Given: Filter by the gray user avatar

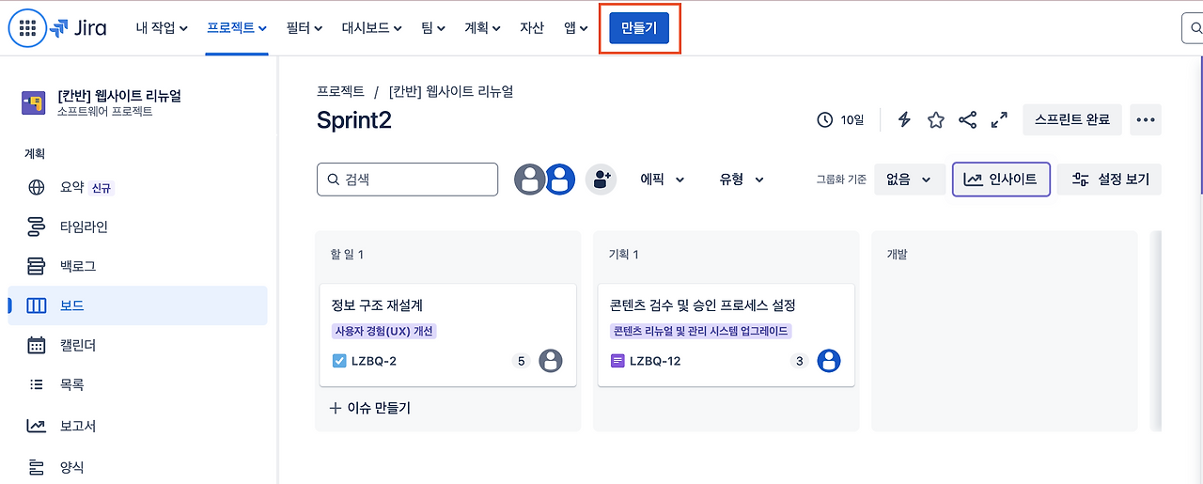Looking at the screenshot, I should pyautogui.click(x=530, y=179).
